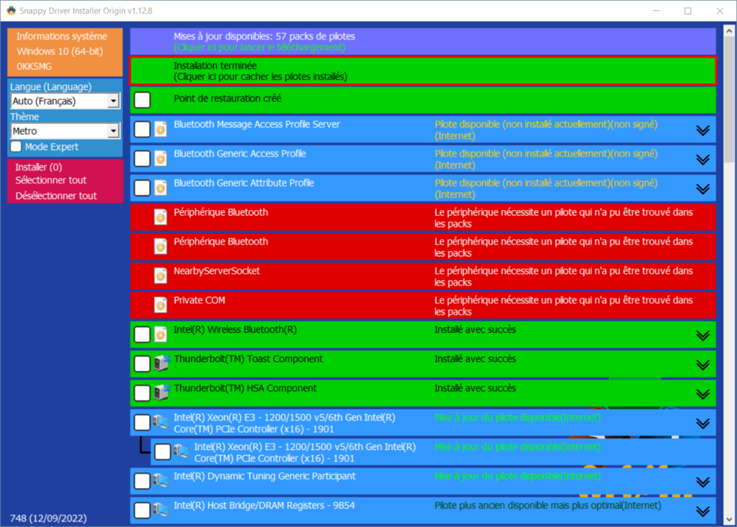Check the Intel Dynamic Tuning Generic Participant checkbox
The height and width of the screenshot is (527, 737).
tap(142, 481)
